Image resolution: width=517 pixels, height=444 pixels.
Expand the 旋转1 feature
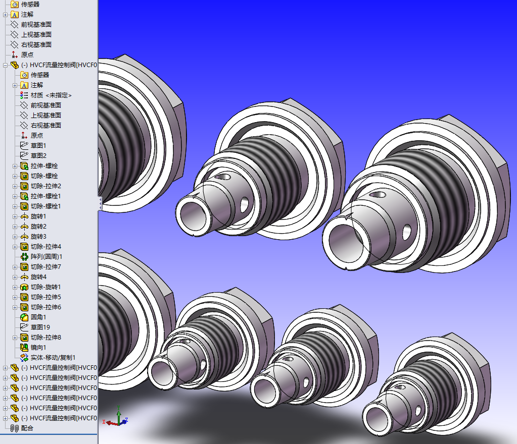[15, 216]
